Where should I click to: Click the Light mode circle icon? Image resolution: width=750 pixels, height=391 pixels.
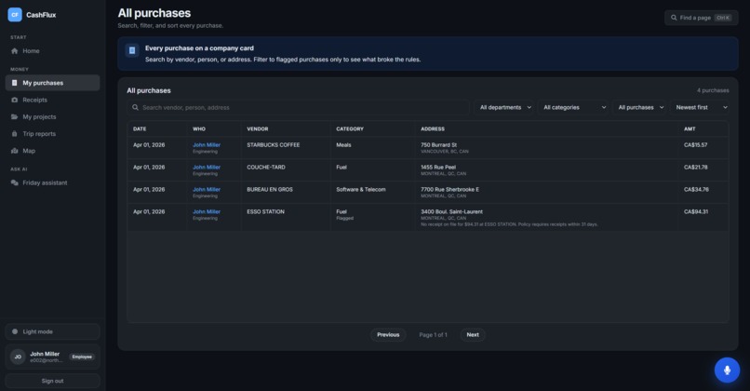pos(15,331)
